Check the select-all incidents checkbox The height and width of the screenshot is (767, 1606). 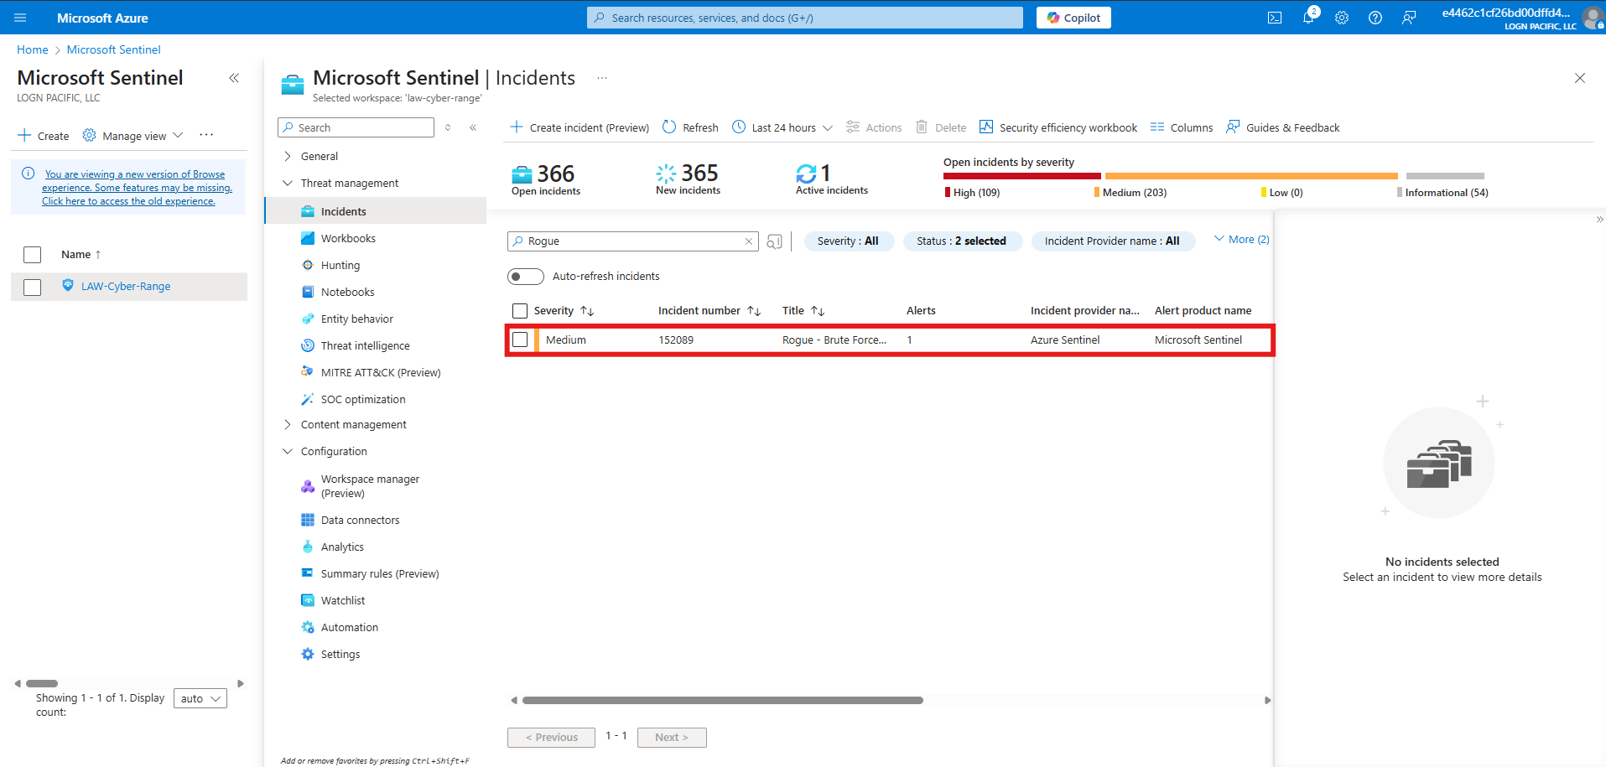point(520,311)
